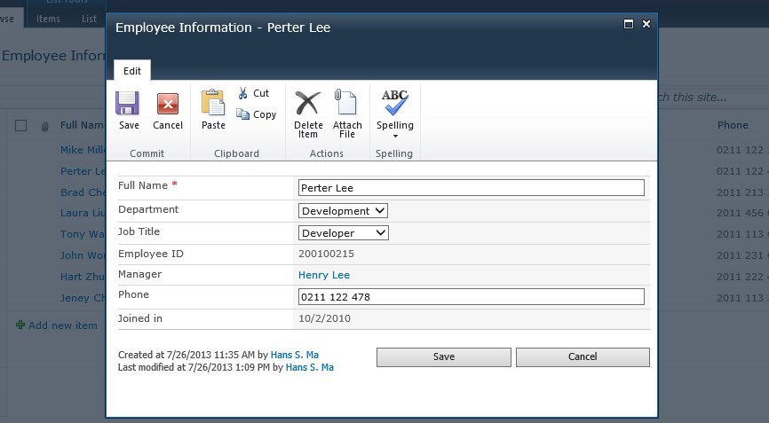
Task: Click the red Cancel icon in ribbon
Action: tap(168, 104)
